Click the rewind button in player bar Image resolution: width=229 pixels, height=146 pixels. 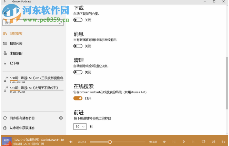pyautogui.click(x=71, y=142)
